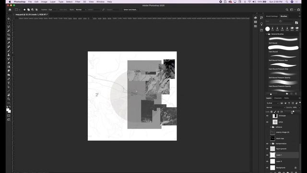Select the Dodge tool
The width and height of the screenshot is (307, 173).
[9, 75]
